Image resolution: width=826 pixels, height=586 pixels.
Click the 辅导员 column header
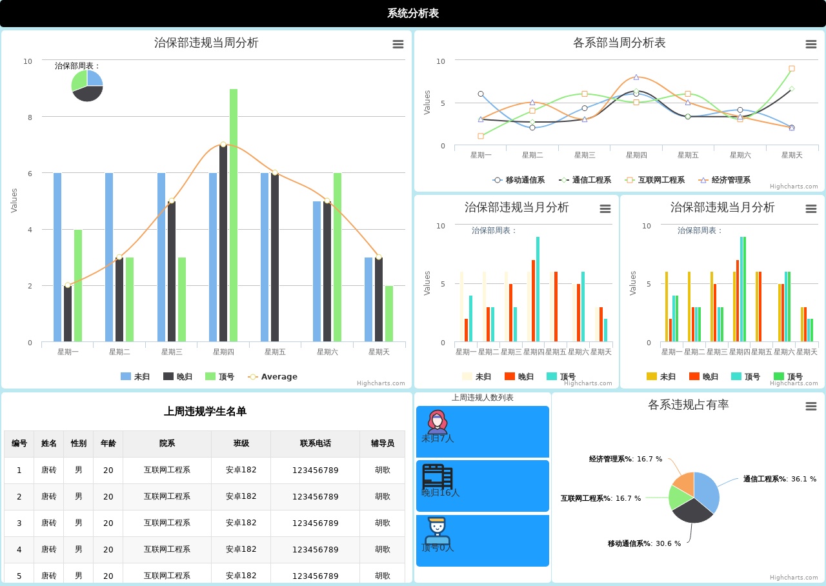click(x=383, y=444)
